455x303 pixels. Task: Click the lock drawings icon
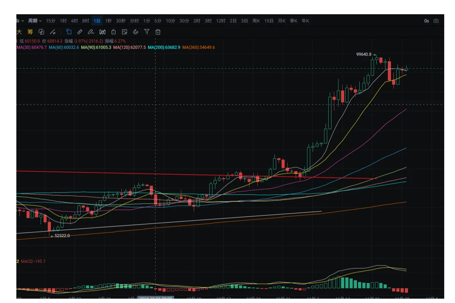(113, 32)
